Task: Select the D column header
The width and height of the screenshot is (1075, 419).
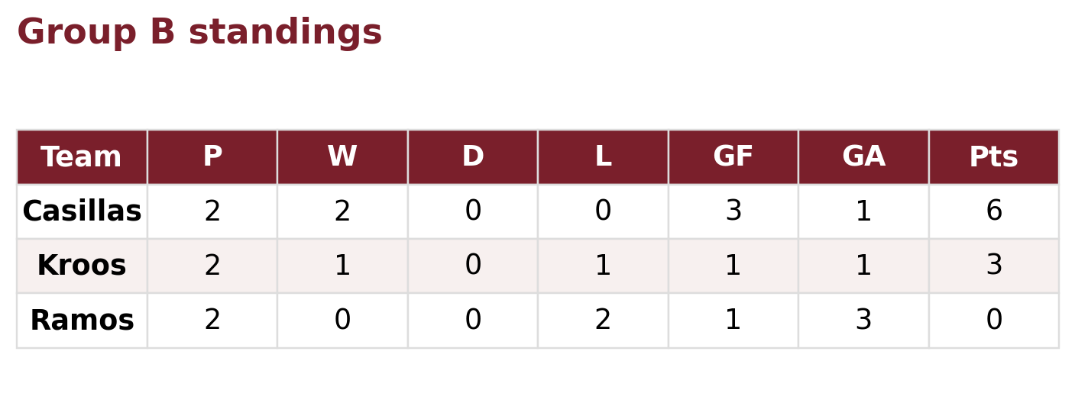Action: [473, 157]
